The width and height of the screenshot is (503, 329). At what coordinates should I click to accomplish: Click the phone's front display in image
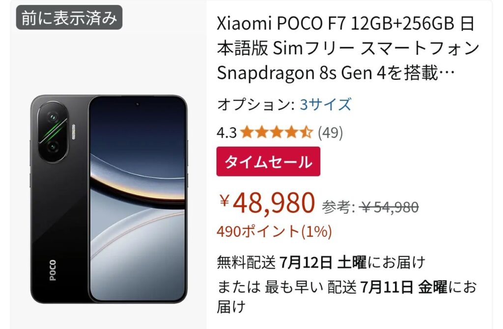coord(138,199)
